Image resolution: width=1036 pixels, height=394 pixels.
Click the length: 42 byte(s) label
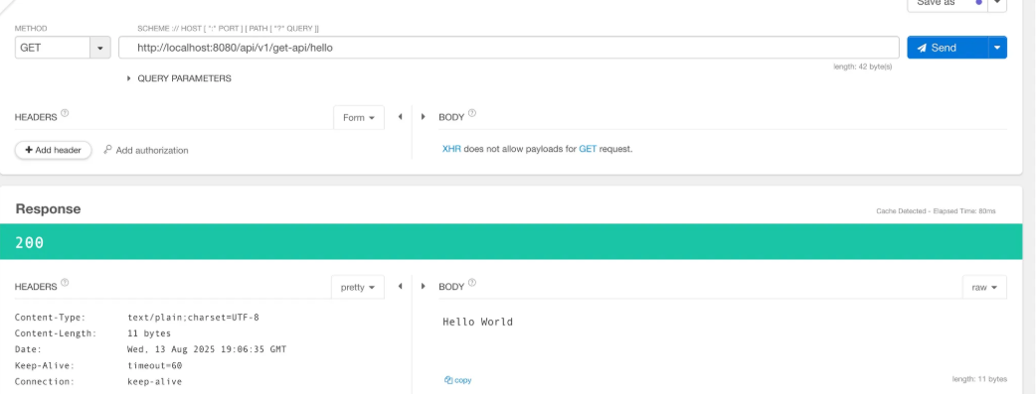(x=863, y=66)
